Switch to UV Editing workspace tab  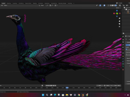[21, 3]
